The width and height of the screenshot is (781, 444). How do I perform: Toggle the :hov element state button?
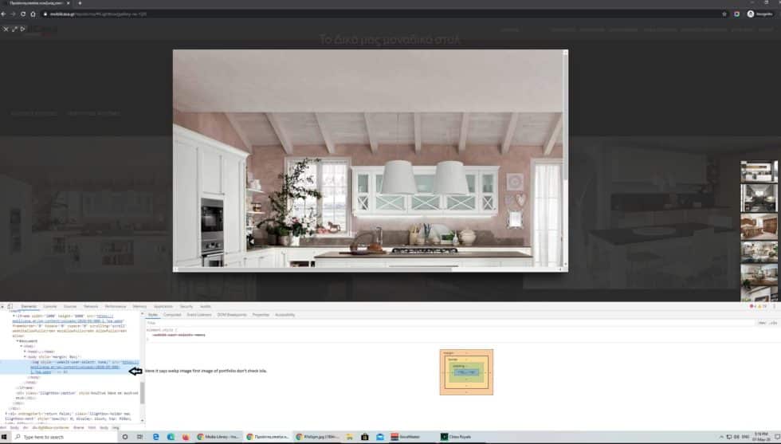tap(761, 323)
